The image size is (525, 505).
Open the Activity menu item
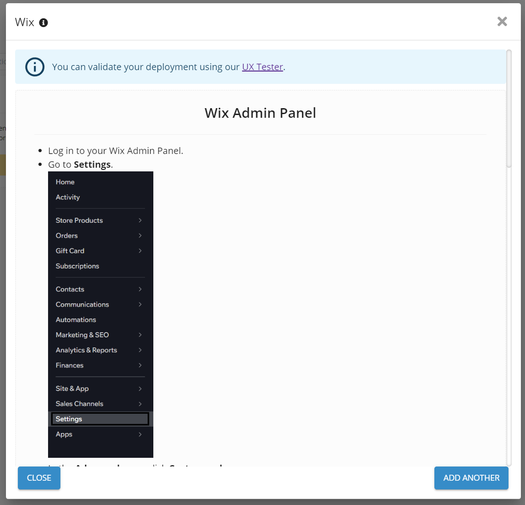(68, 197)
